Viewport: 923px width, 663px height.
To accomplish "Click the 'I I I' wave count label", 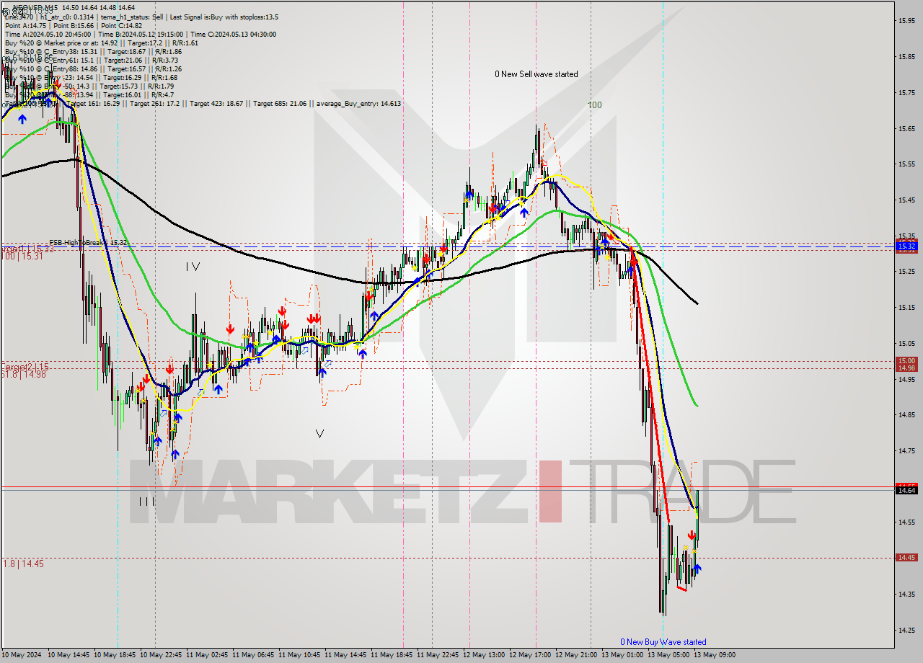I will click(x=147, y=502).
